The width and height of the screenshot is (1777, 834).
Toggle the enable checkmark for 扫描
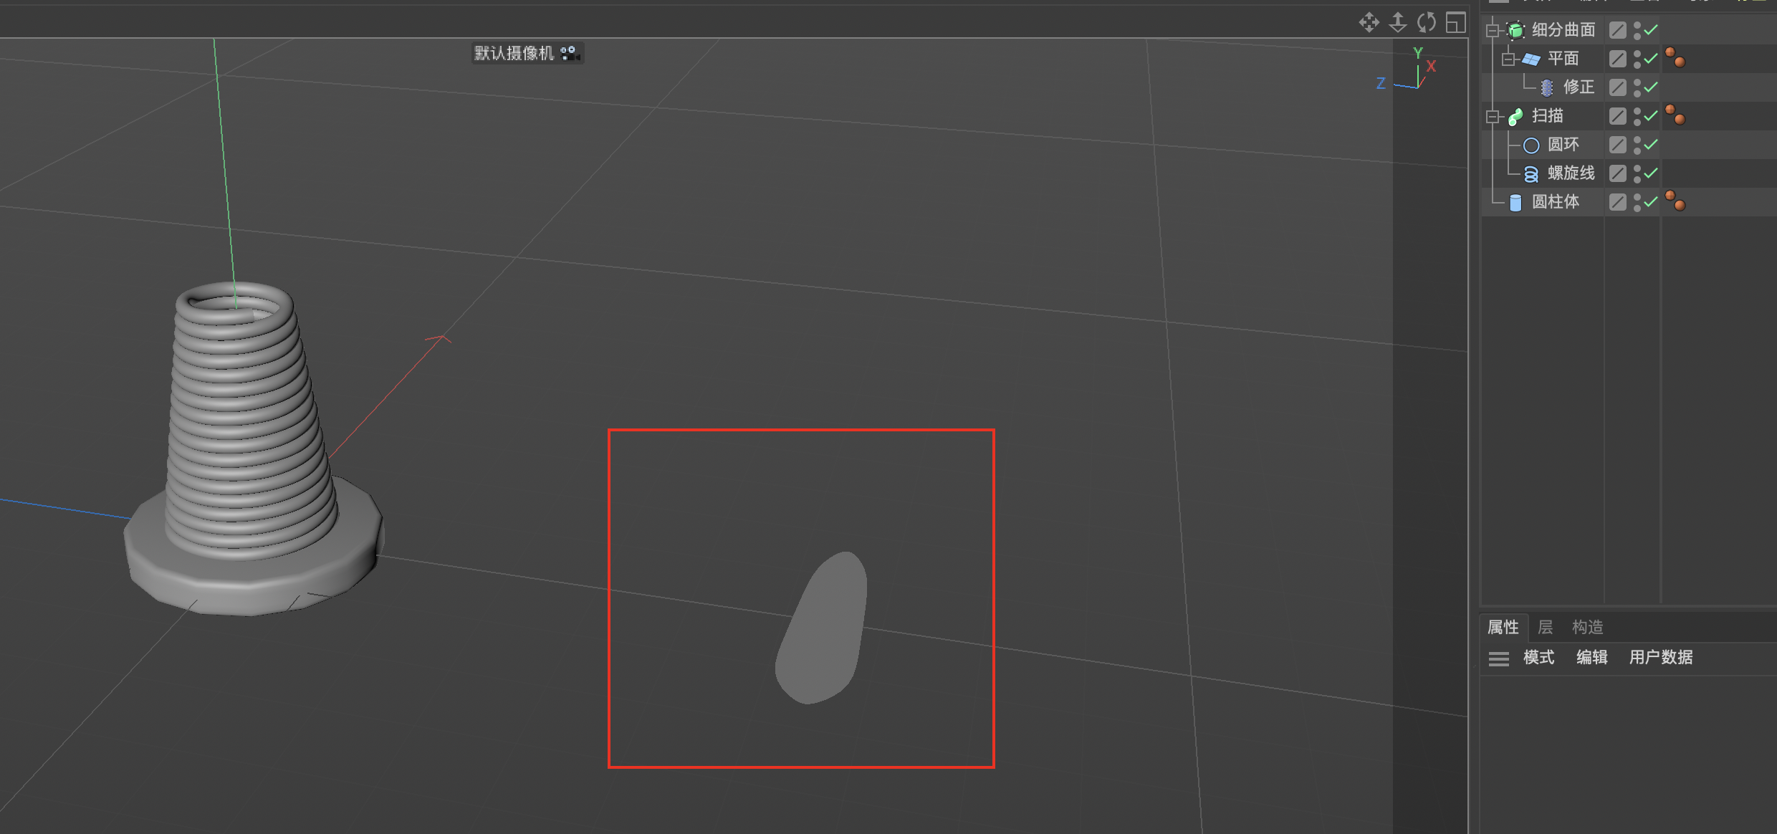point(1651,116)
